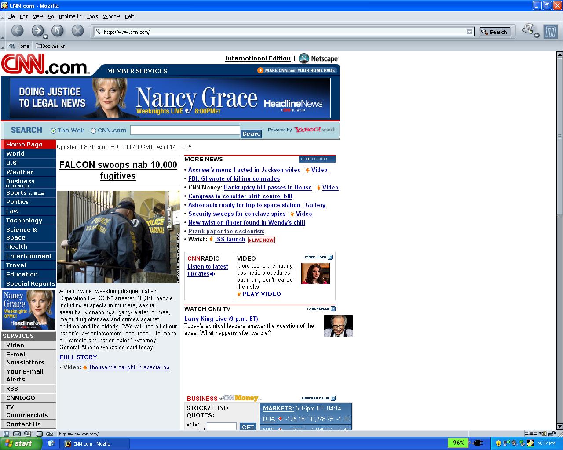The height and width of the screenshot is (450, 563).
Task: Click the LIVE NOW badge
Action: point(261,240)
